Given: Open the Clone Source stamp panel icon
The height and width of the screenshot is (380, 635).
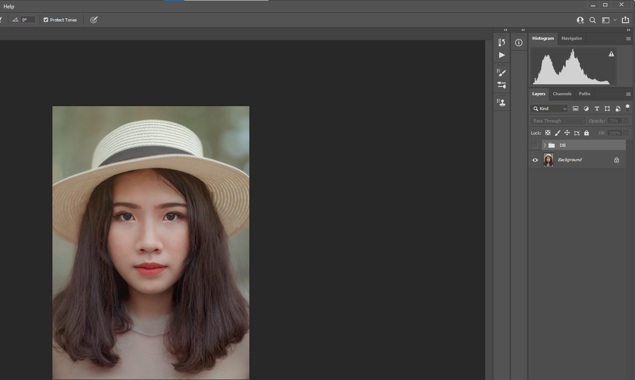Looking at the screenshot, I should tap(502, 102).
